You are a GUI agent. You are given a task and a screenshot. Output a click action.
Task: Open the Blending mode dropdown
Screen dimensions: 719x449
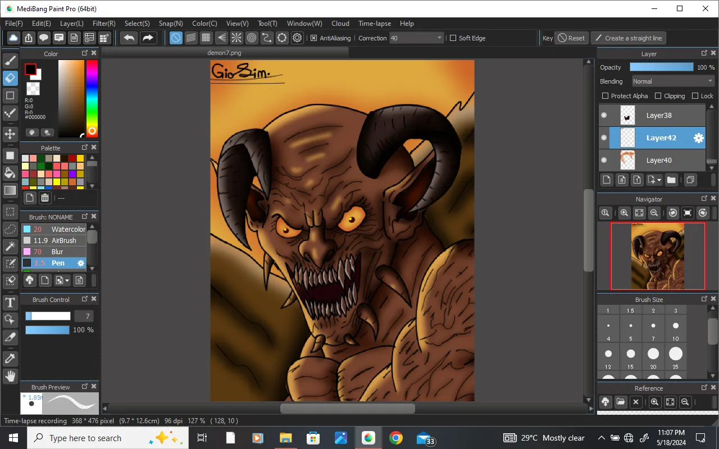click(674, 81)
